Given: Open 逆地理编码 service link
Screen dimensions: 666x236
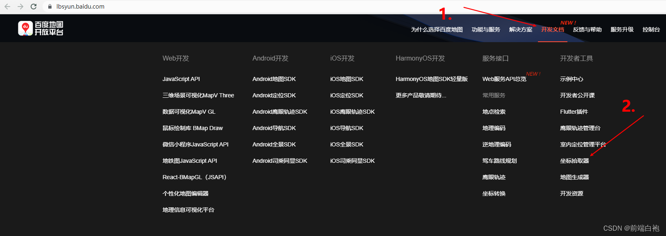Looking at the screenshot, I should (x=497, y=144).
